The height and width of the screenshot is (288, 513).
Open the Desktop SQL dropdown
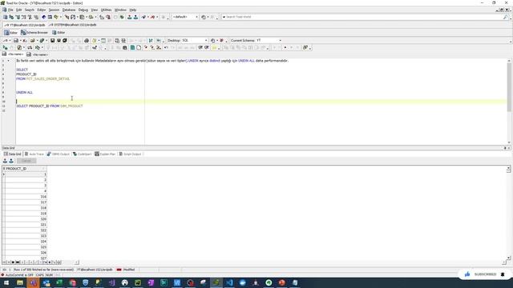[195, 41]
